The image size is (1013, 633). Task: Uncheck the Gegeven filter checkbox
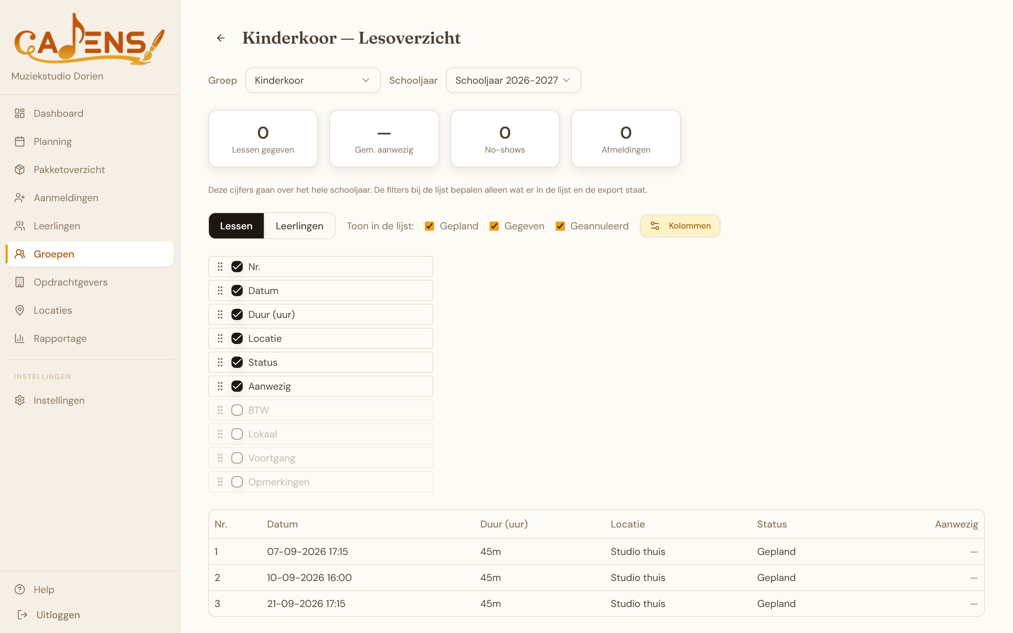click(x=494, y=226)
